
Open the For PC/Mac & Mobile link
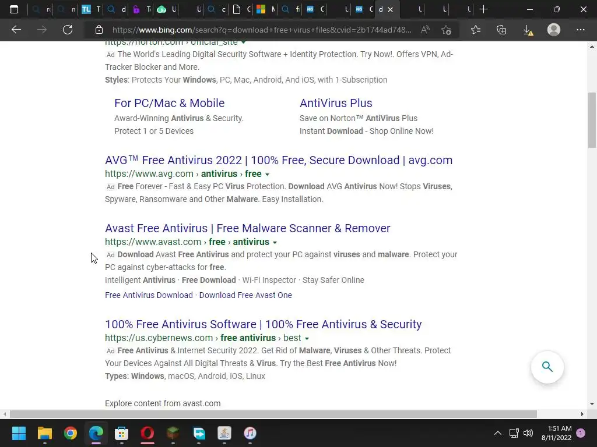coord(170,103)
